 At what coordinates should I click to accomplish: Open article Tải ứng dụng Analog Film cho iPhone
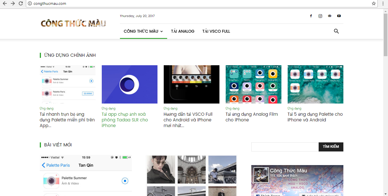pos(252,117)
